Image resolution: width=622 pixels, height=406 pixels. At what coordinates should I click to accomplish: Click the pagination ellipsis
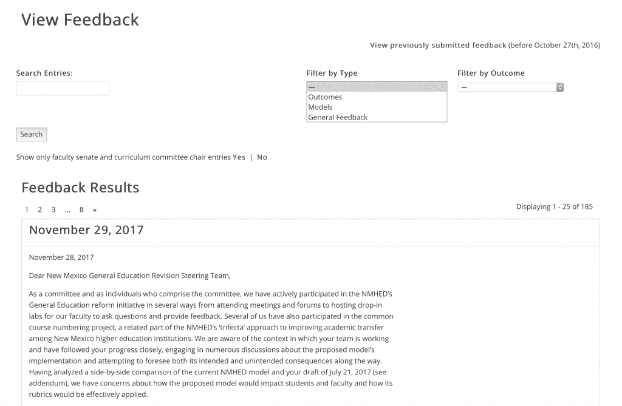[x=67, y=210]
